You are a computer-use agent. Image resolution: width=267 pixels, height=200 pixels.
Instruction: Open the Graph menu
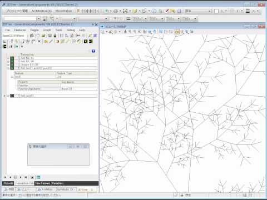pos(47,30)
